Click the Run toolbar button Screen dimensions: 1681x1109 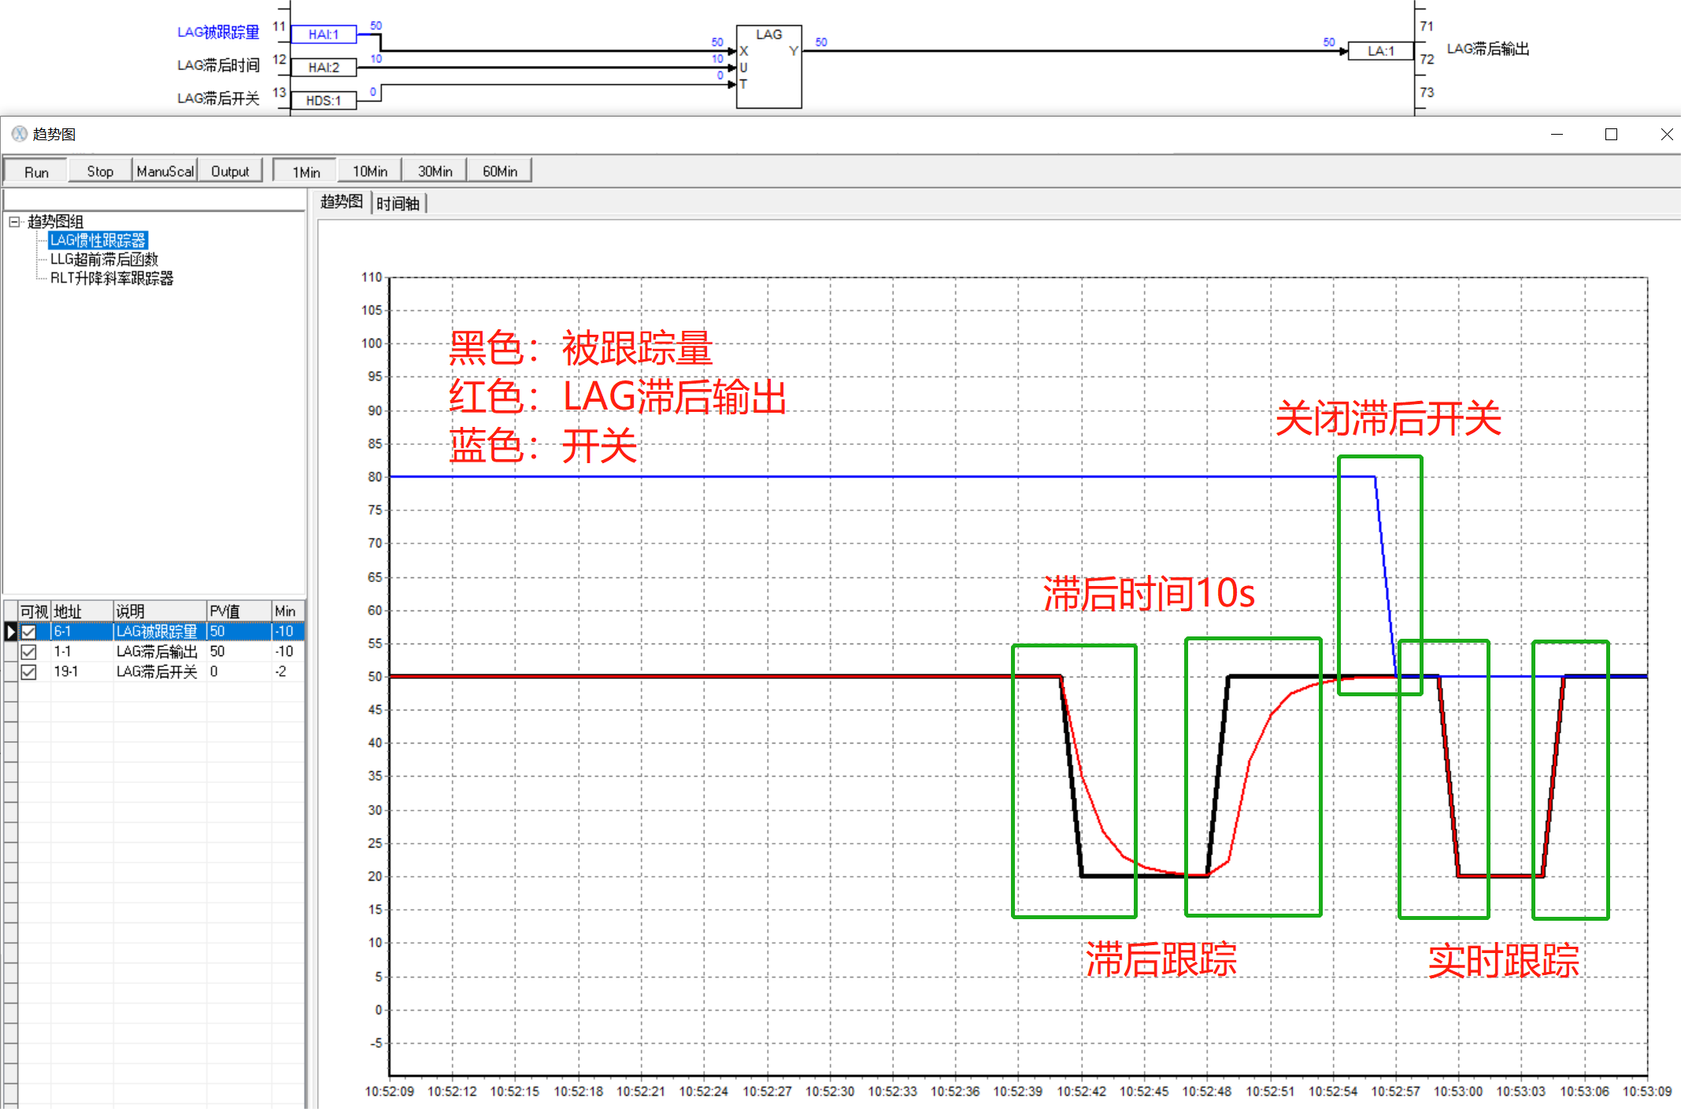point(36,172)
